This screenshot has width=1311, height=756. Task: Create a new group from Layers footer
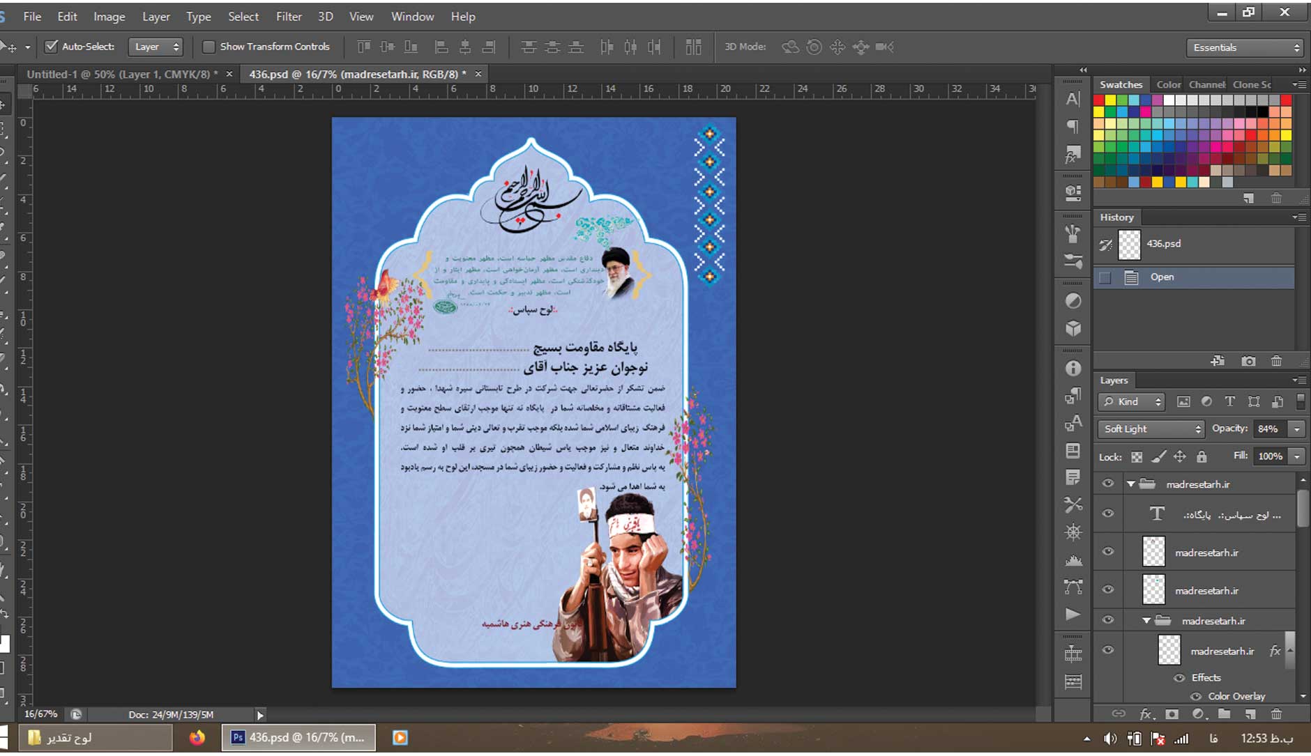pyautogui.click(x=1224, y=713)
